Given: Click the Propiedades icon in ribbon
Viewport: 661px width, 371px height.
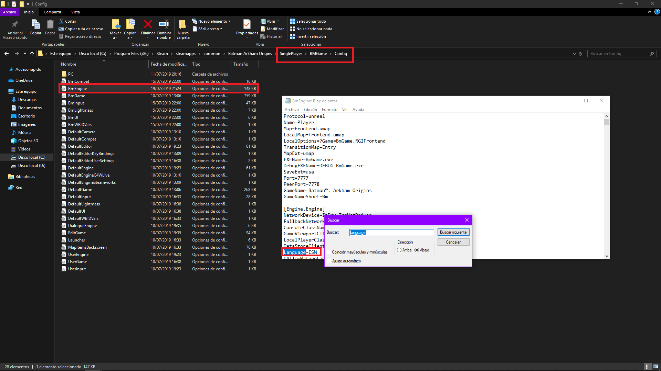Looking at the screenshot, I should (x=247, y=24).
